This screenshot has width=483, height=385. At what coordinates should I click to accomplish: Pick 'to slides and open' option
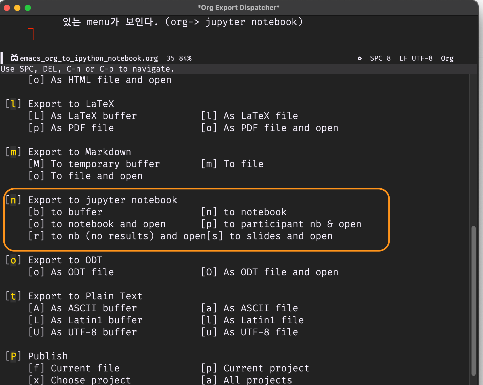[x=278, y=236]
